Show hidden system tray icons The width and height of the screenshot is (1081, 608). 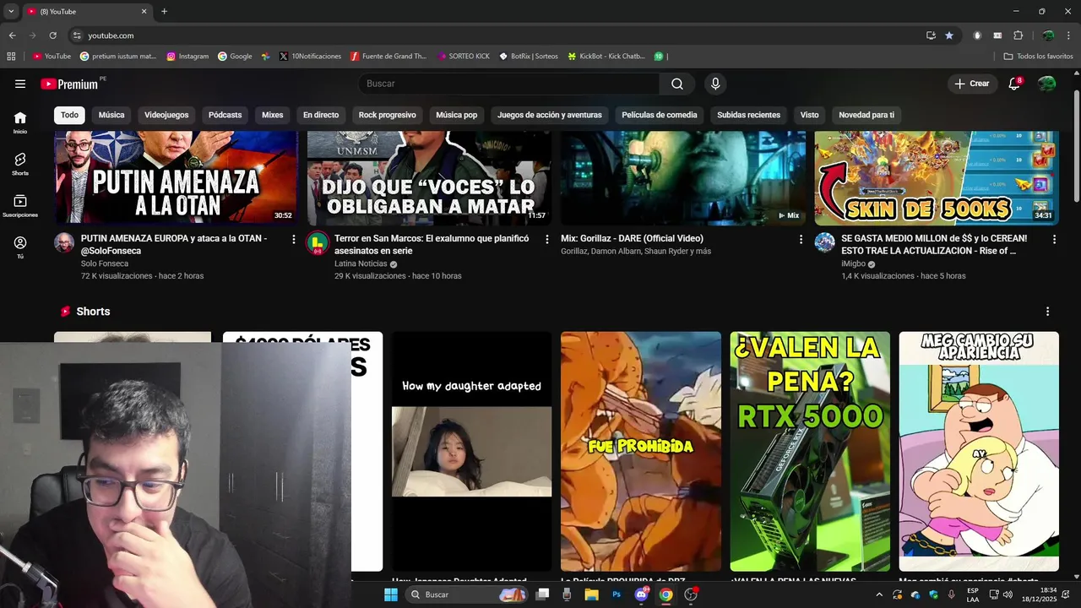tap(879, 594)
